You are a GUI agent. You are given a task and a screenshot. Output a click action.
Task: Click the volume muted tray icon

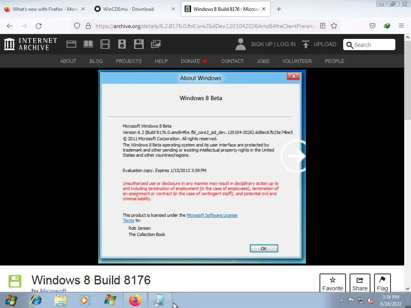click(x=370, y=301)
